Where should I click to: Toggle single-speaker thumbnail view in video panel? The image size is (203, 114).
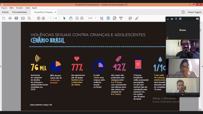pyautogui.click(x=172, y=19)
